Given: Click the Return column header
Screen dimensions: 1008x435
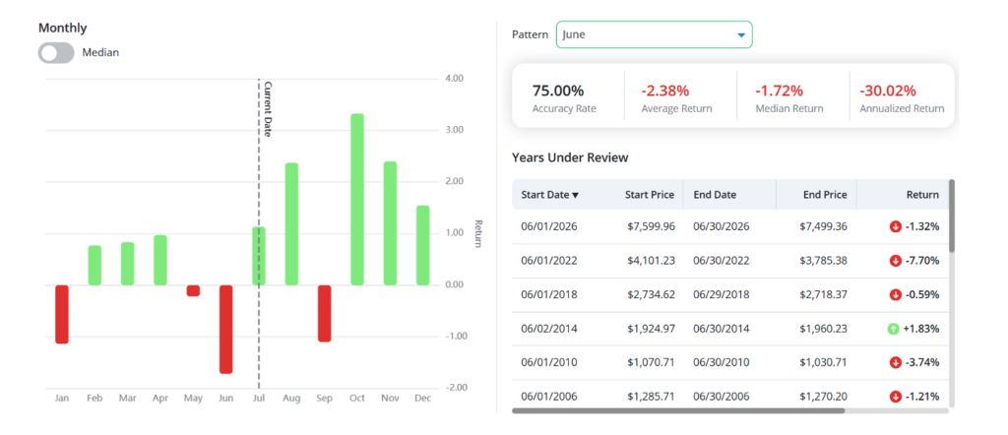Looking at the screenshot, I should click(x=923, y=195).
